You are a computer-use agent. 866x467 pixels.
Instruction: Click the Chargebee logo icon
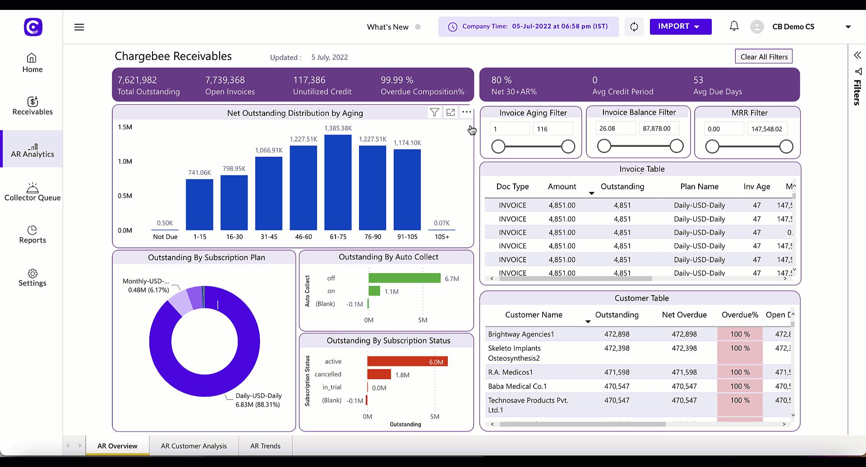(x=33, y=27)
